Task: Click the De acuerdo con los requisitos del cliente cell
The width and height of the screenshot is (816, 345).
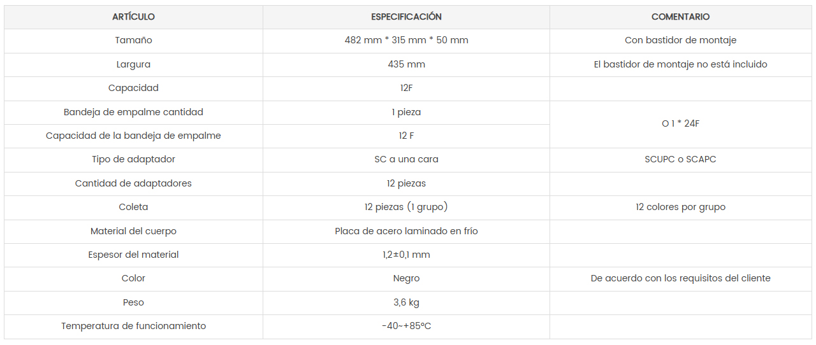Action: (680, 278)
